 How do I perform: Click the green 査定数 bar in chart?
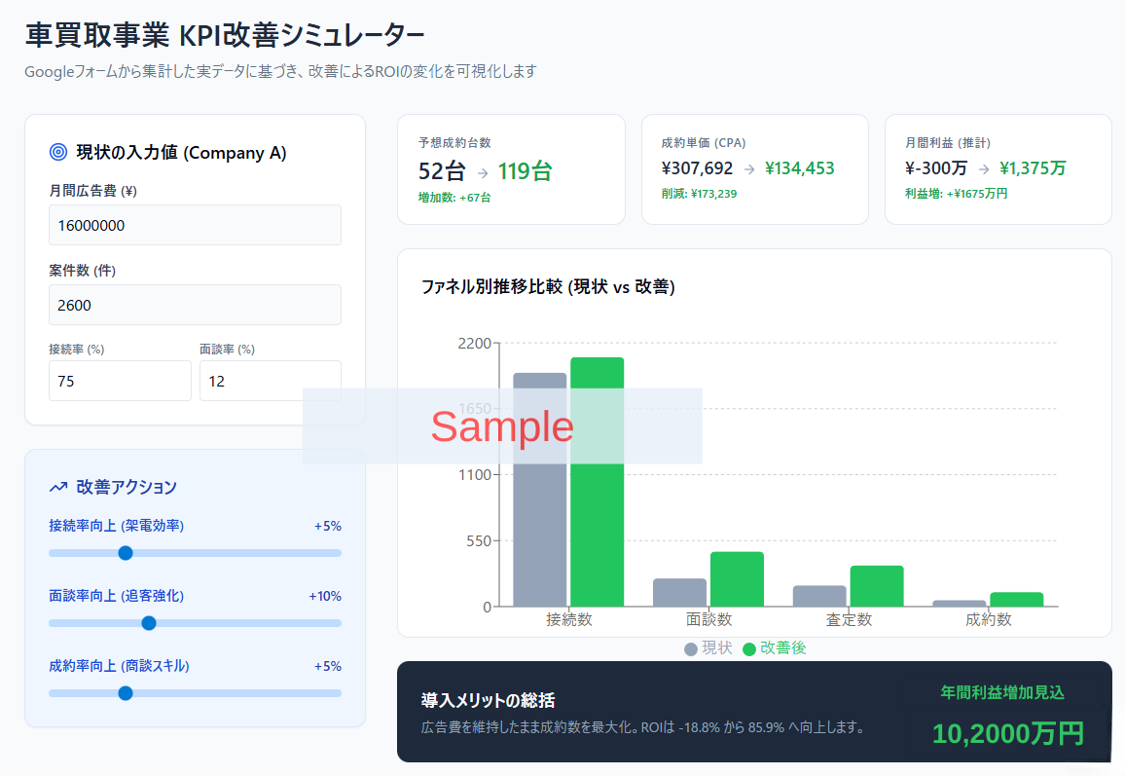pos(876,586)
